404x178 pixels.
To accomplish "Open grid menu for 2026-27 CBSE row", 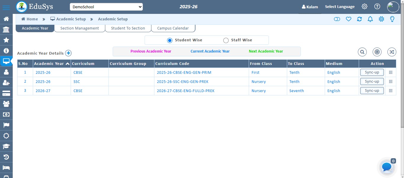I will [390, 91].
